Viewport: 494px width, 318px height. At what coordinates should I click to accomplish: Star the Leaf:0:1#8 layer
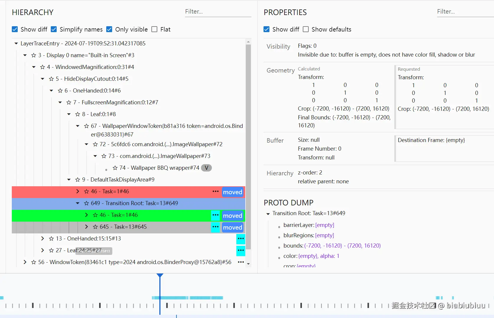click(78, 114)
